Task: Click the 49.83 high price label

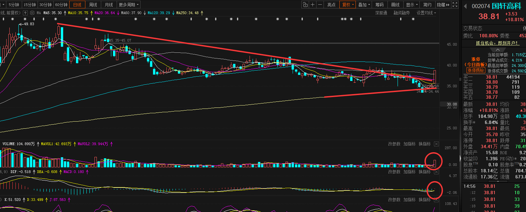Action: pyautogui.click(x=29, y=24)
